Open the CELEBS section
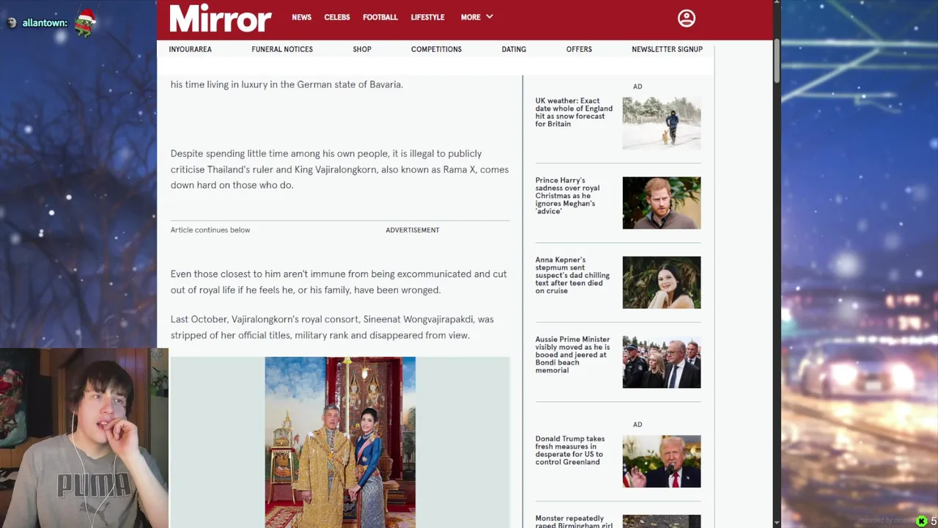The image size is (938, 528). click(337, 17)
